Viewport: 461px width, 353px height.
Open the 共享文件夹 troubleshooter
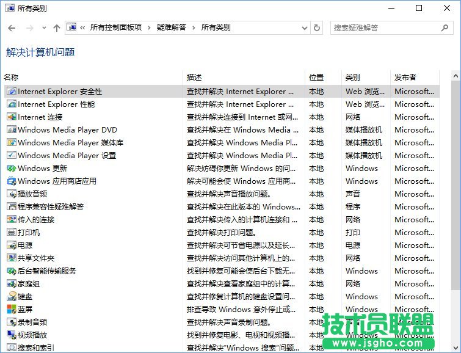[36, 258]
